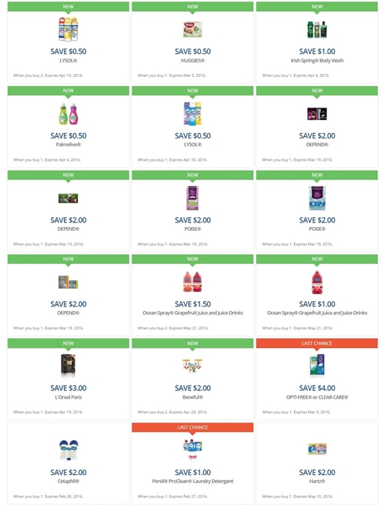Click the Persil ProClean detergent product image
Viewport: 385px width, 505px height.
tap(192, 450)
